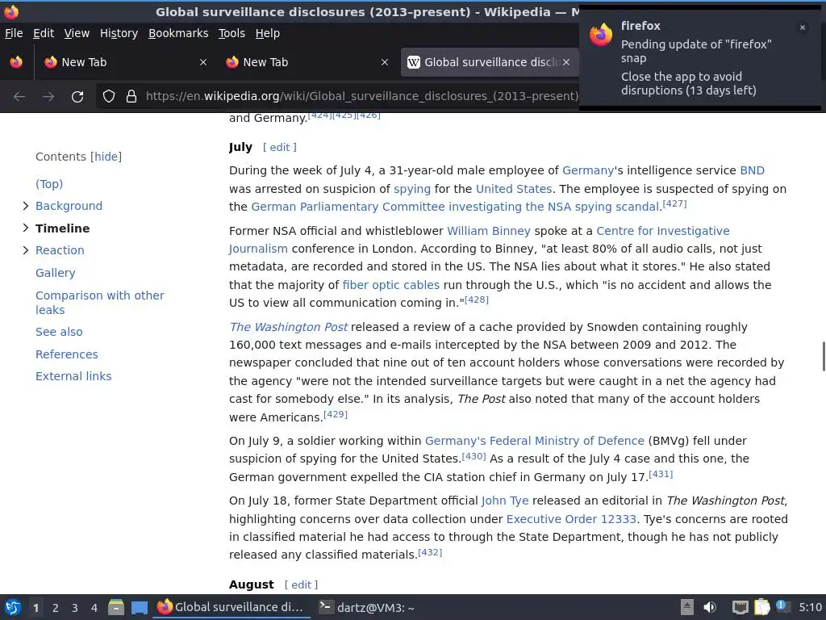Go to Timeline in contents

click(62, 228)
